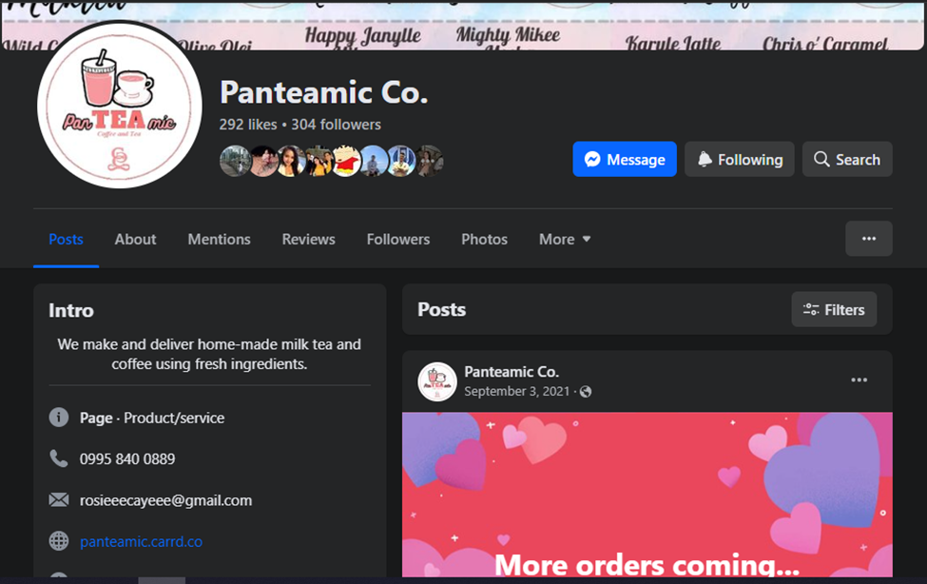
Task: Click the info icon beside Page category
Action: coord(59,418)
